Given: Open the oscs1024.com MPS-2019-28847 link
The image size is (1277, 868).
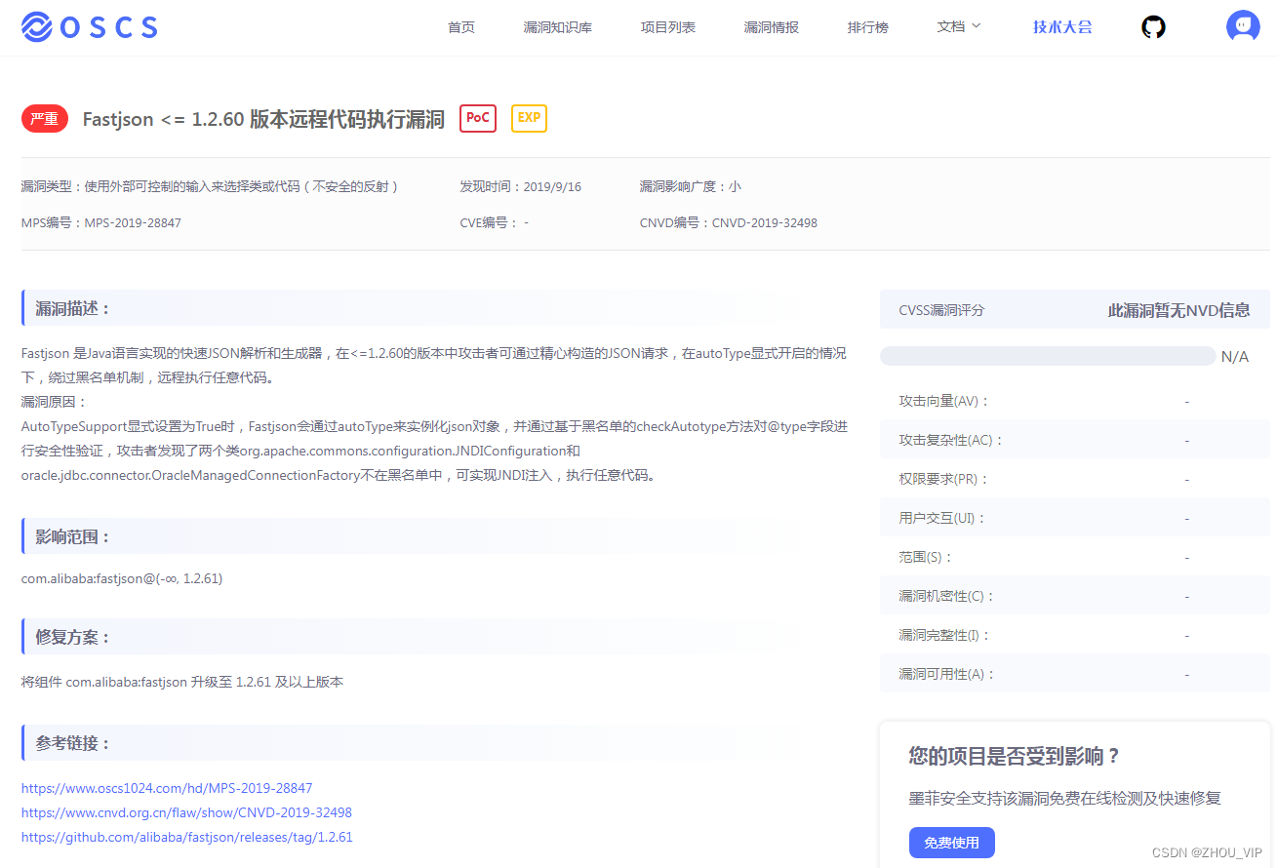Looking at the screenshot, I should (x=167, y=788).
